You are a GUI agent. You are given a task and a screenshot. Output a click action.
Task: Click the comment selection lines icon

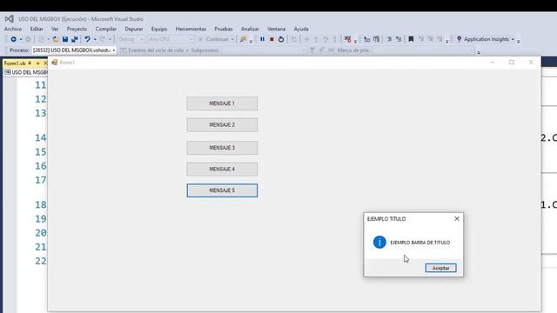(x=389, y=39)
